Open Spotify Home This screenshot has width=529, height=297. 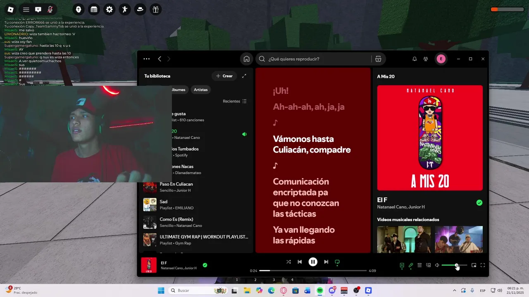(x=246, y=59)
